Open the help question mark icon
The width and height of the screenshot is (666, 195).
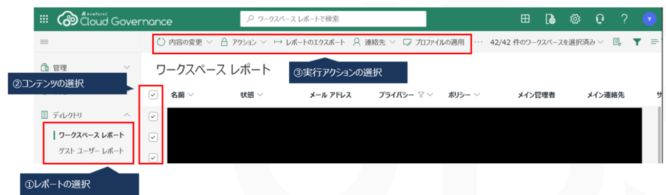click(x=624, y=19)
